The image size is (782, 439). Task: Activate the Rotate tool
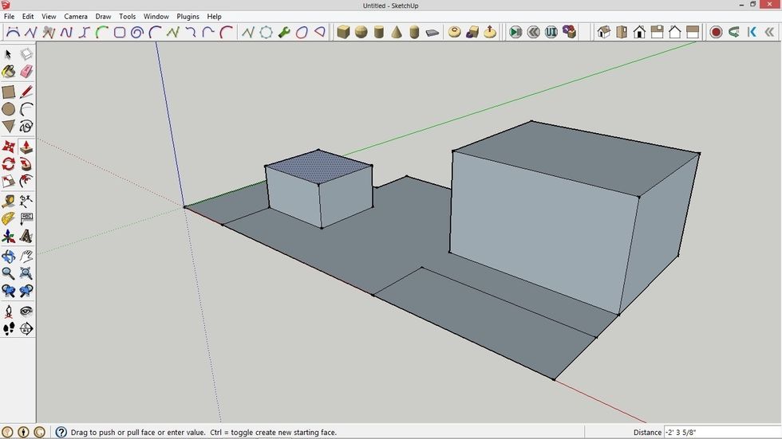tap(9, 164)
